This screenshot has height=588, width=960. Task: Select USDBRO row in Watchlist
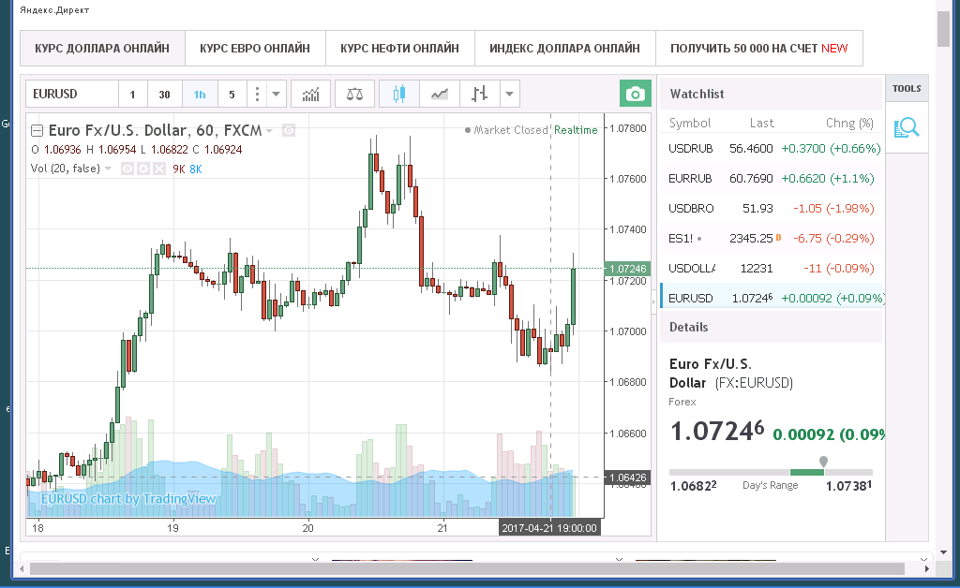[772, 209]
